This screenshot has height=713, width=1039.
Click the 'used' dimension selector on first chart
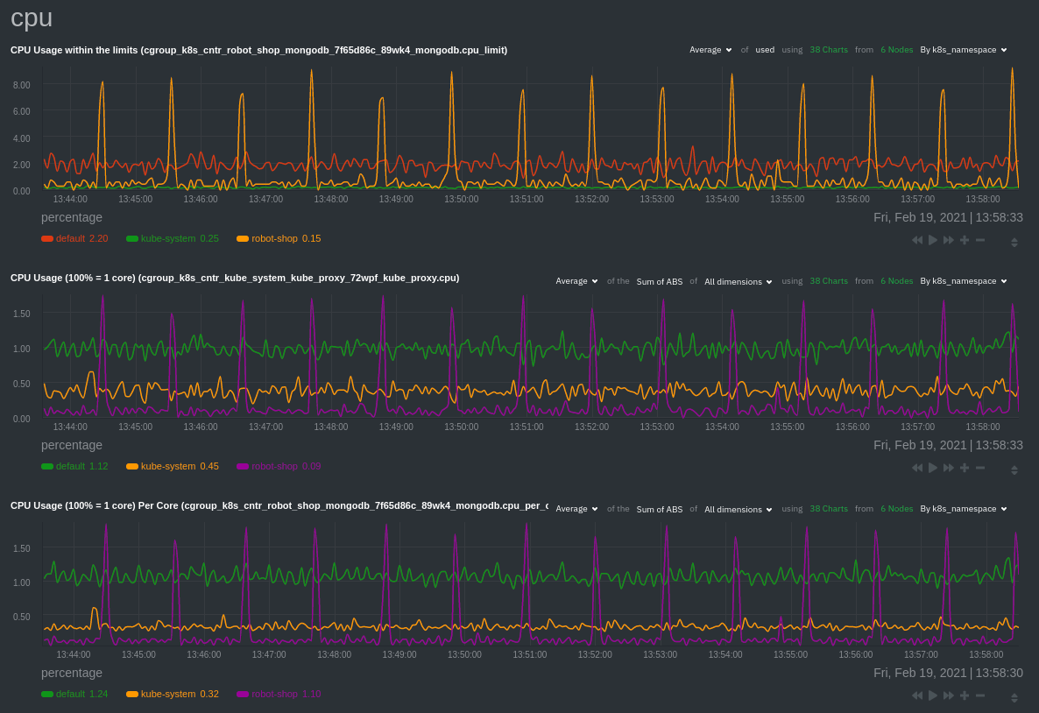pyautogui.click(x=765, y=50)
